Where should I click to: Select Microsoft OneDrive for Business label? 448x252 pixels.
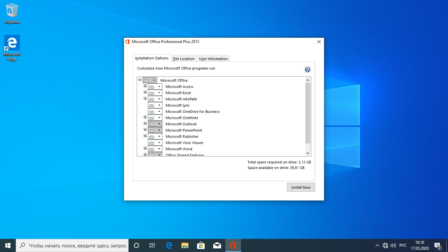click(193, 112)
